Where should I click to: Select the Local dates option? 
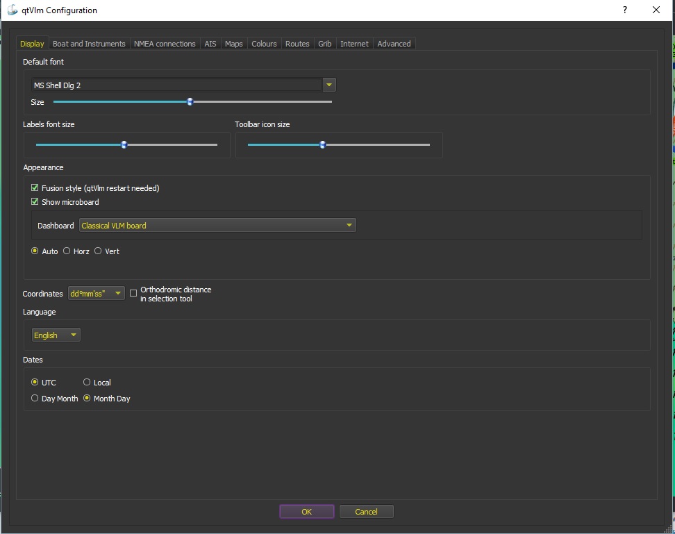(x=87, y=382)
